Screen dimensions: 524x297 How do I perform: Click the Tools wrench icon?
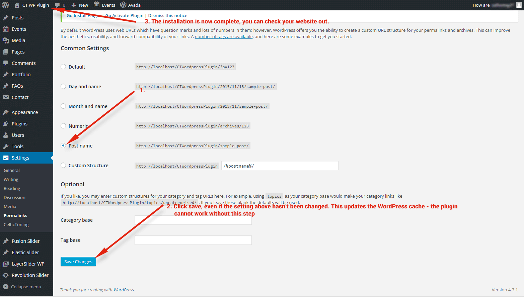[6, 146]
